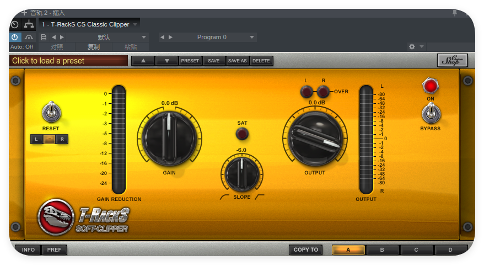Click to load a preset field
This screenshot has width=484, height=265.
[68, 61]
